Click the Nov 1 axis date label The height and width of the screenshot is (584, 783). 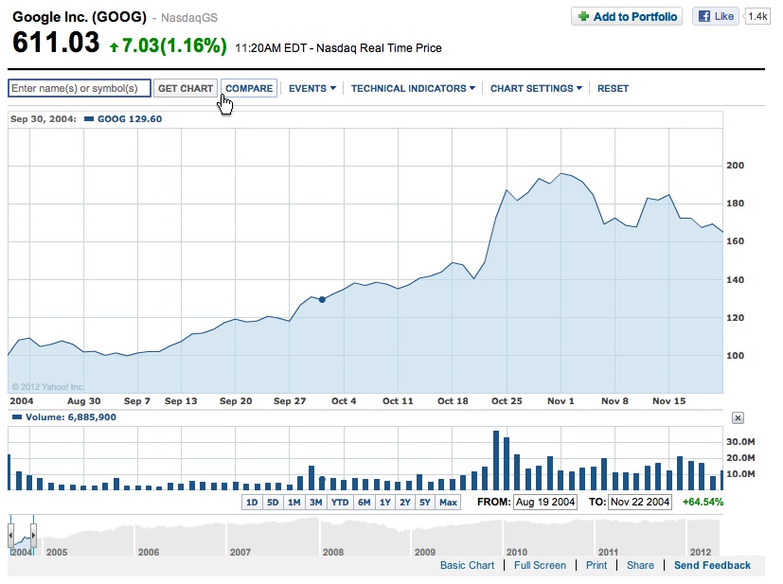pyautogui.click(x=561, y=400)
